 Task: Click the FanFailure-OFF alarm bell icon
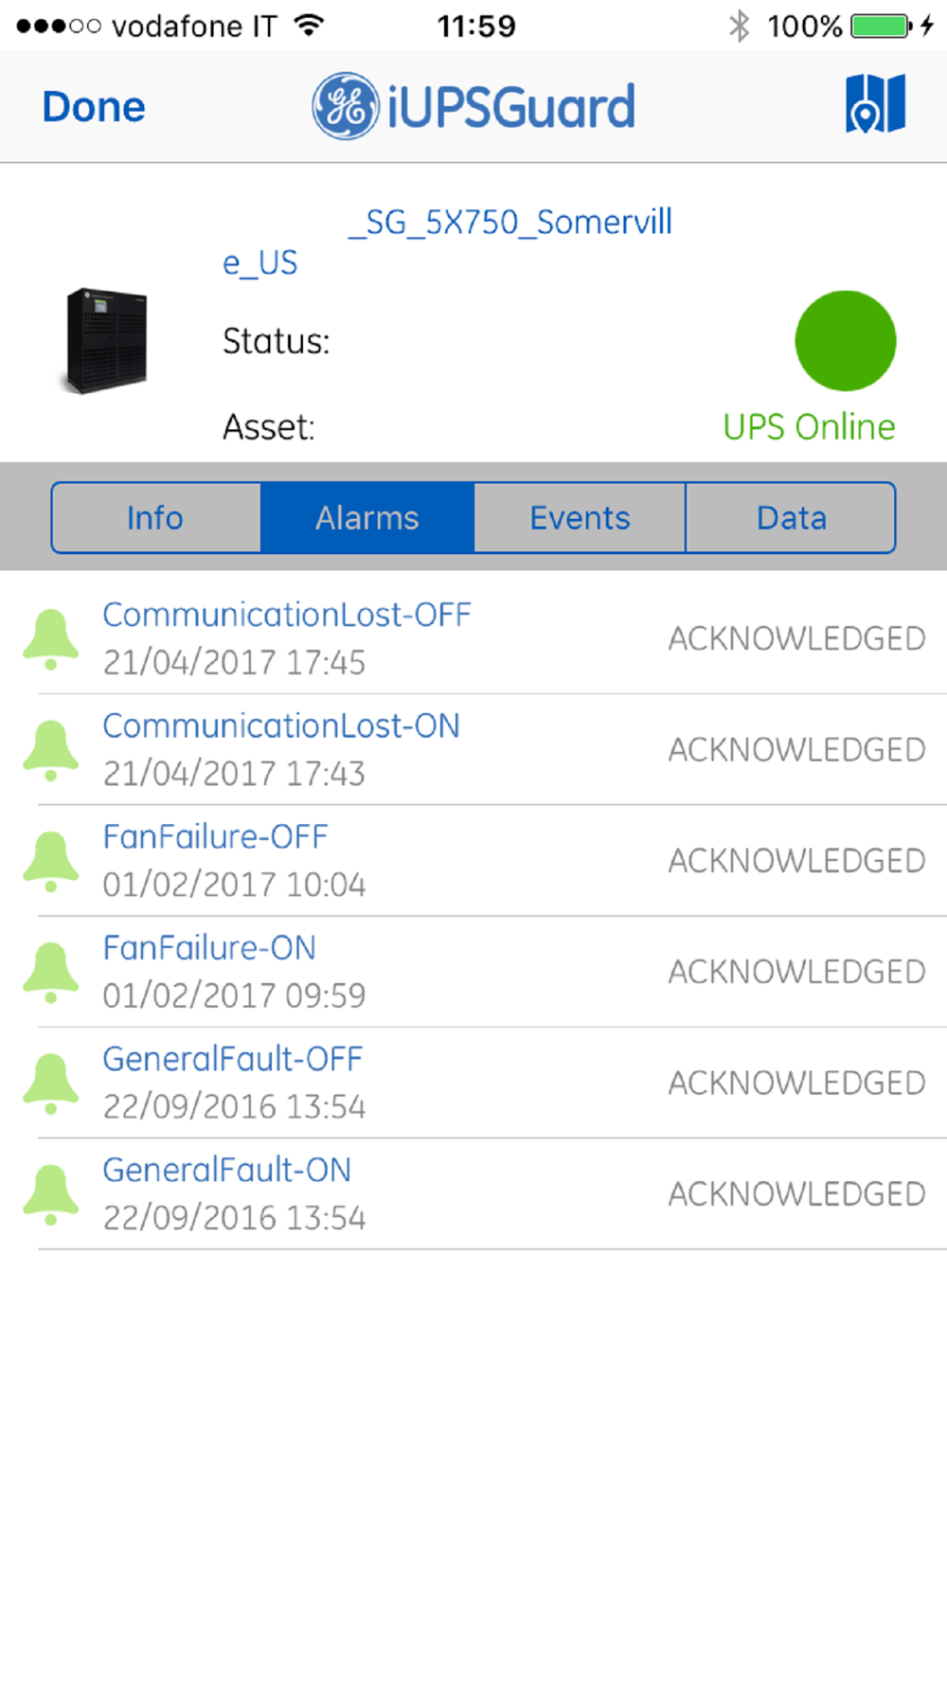click(51, 860)
